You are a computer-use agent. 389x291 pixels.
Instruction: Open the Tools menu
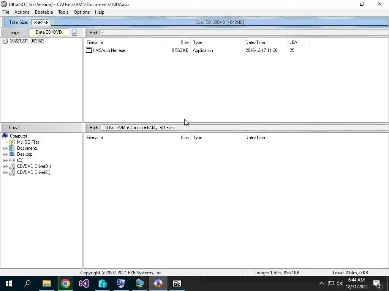(63, 12)
